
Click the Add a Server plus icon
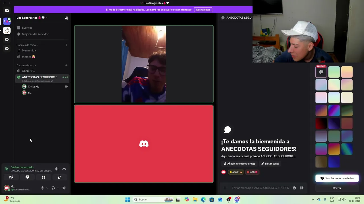pyautogui.click(x=7, y=39)
